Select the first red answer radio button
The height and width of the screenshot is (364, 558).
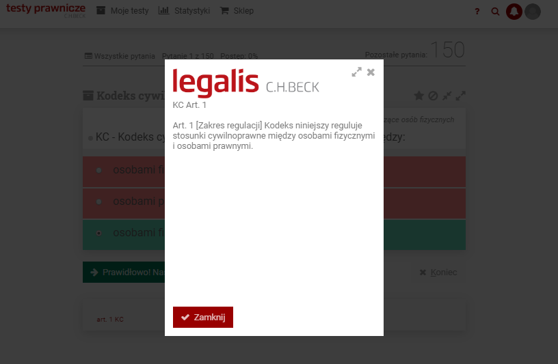[99, 170]
